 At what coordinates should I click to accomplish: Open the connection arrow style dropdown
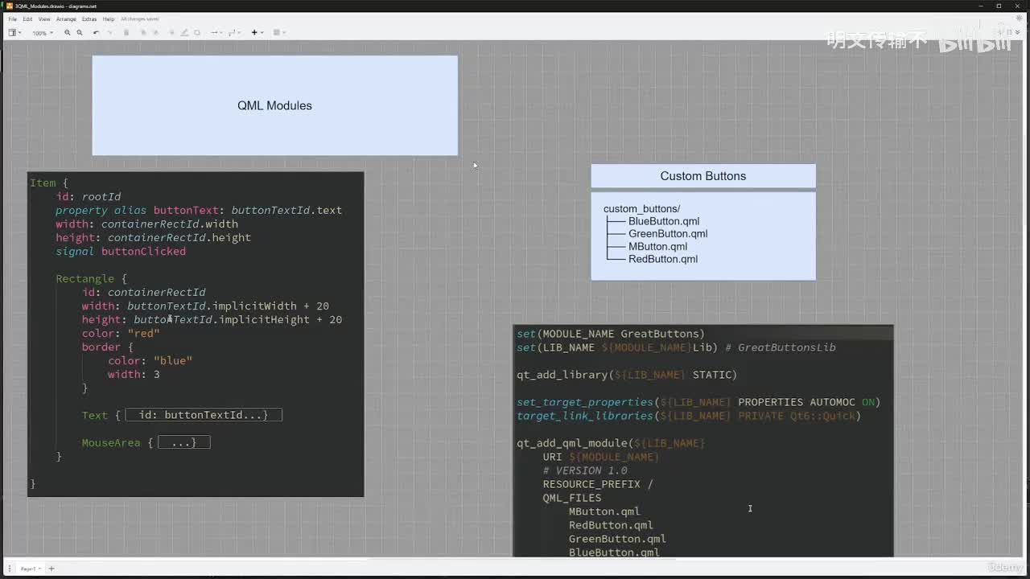pyautogui.click(x=216, y=33)
